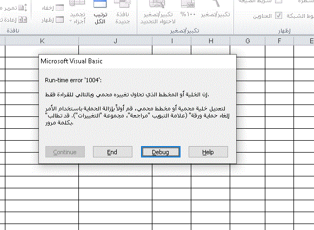Click the Hide window (إخفاء) icon
314x230 pixels.
point(59,8)
